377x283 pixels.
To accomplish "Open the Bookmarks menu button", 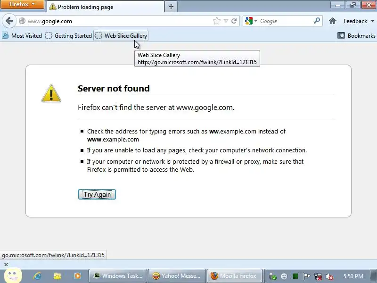I will tap(356, 36).
